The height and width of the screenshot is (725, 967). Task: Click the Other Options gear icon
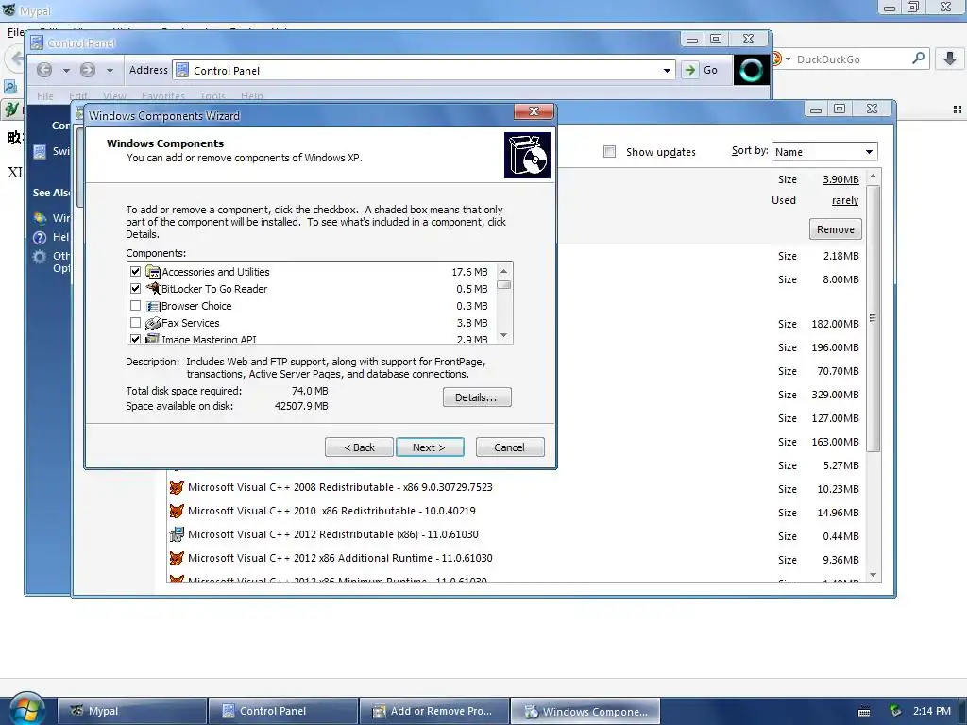coord(40,257)
